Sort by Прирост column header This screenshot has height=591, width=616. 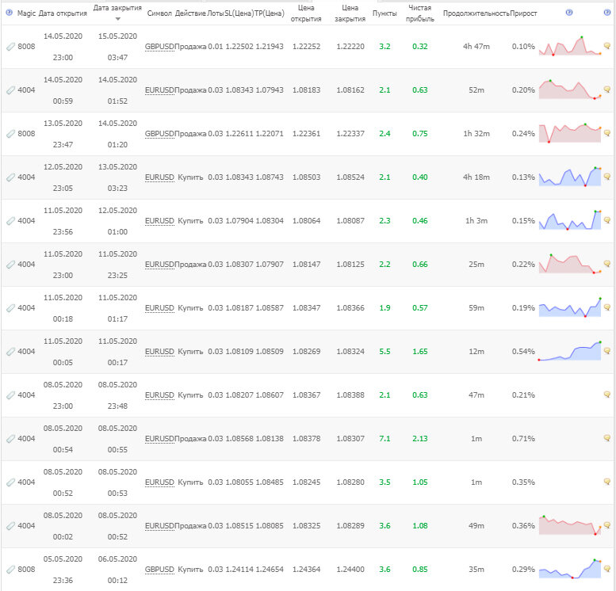[x=523, y=13]
